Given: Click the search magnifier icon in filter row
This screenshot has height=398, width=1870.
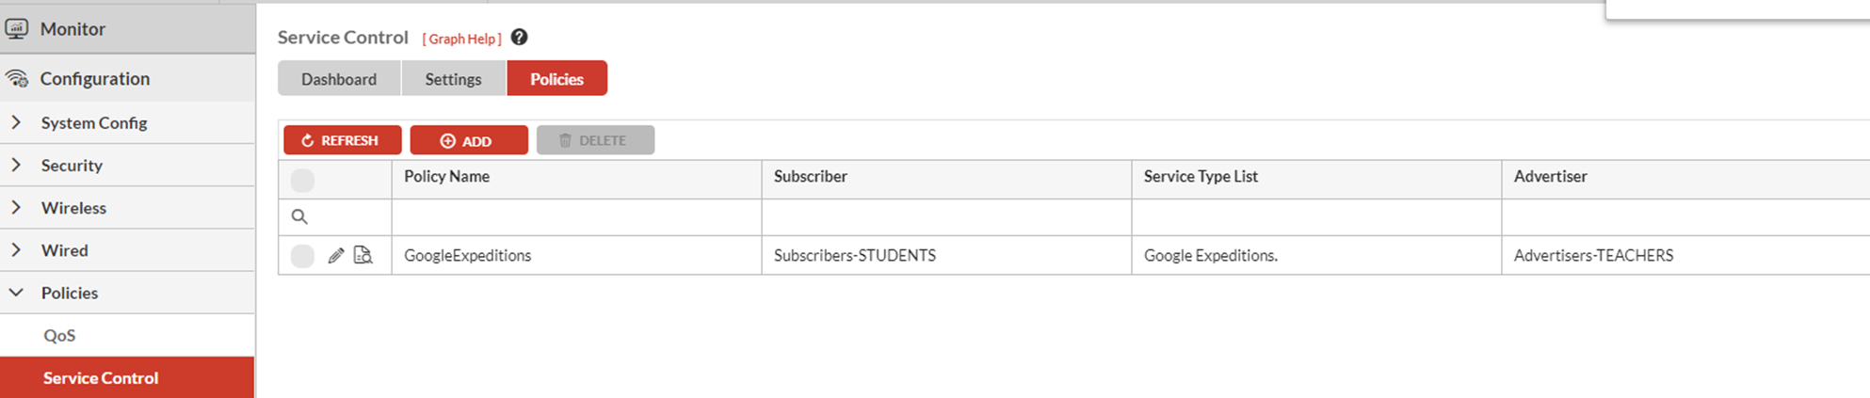Looking at the screenshot, I should click(299, 217).
